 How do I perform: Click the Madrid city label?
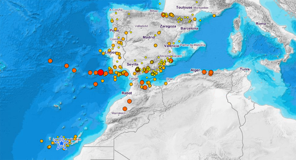(149, 37)
